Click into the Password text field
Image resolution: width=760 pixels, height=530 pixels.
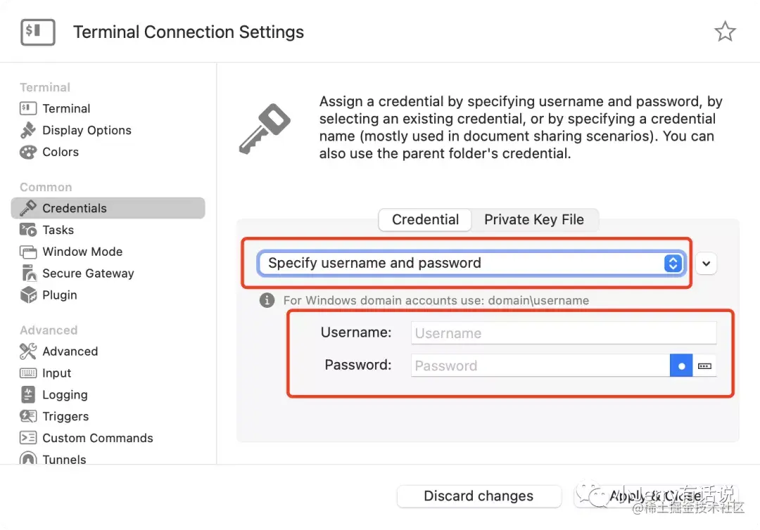pyautogui.click(x=540, y=366)
